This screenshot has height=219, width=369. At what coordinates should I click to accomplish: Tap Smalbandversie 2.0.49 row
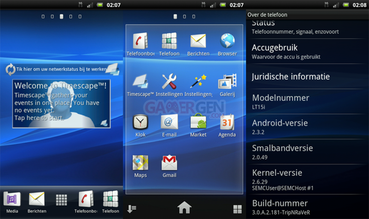tap(307, 152)
